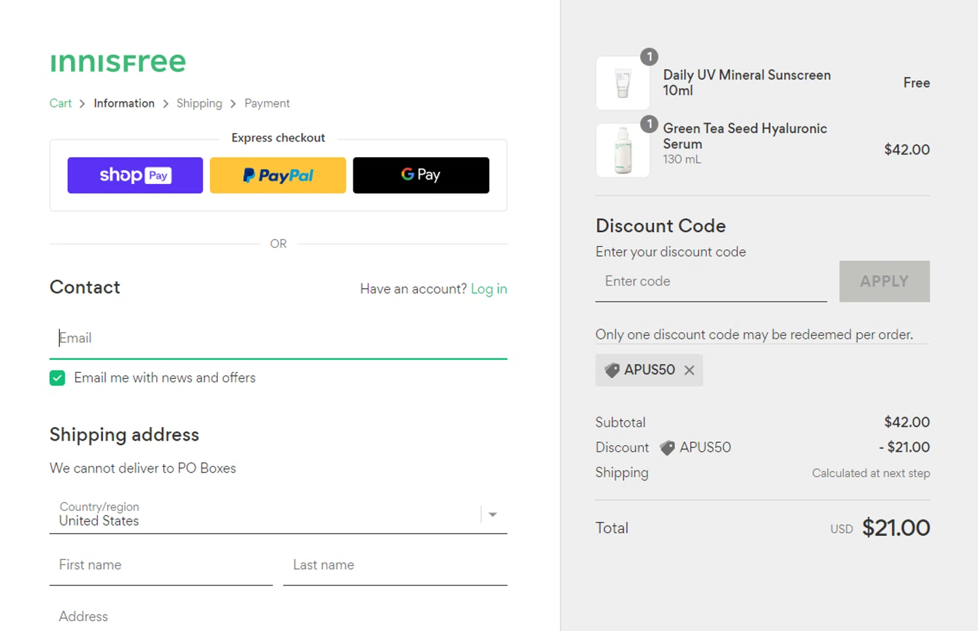Click the 'Have an account?' text
This screenshot has width=978, height=631.
(413, 289)
